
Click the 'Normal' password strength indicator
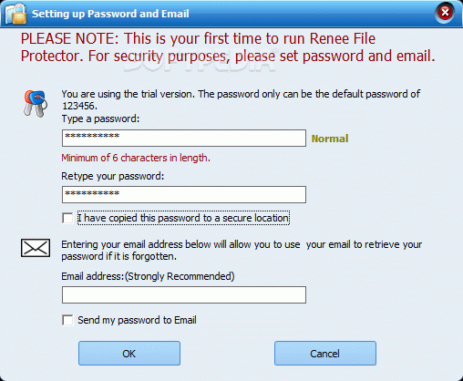(x=330, y=139)
